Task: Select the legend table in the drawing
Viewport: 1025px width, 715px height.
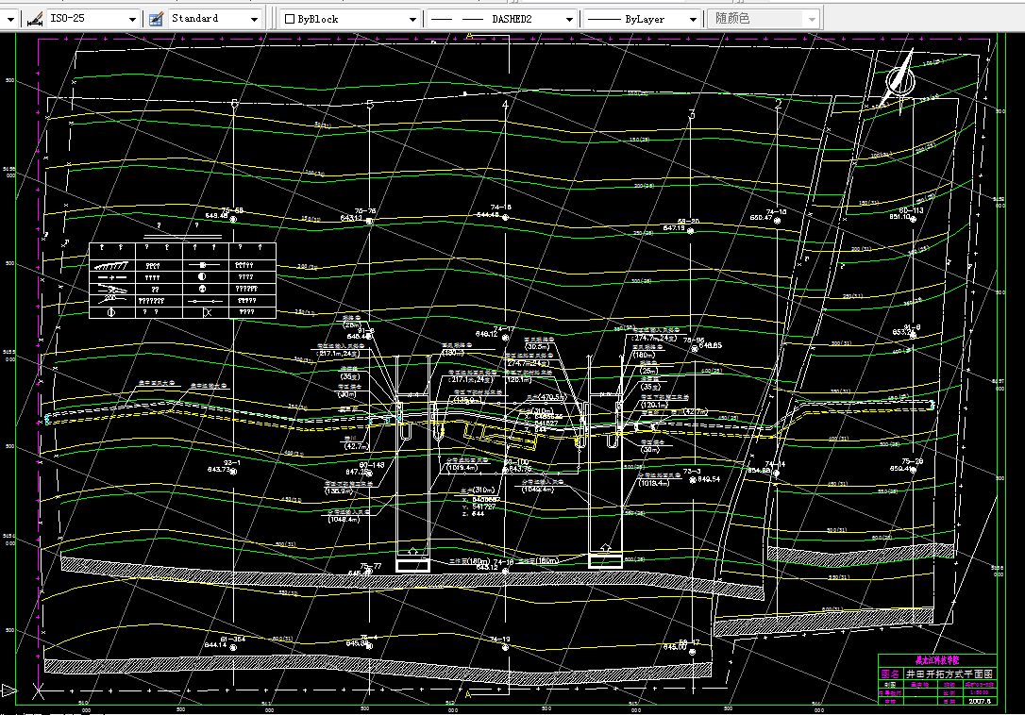Action: coord(182,280)
